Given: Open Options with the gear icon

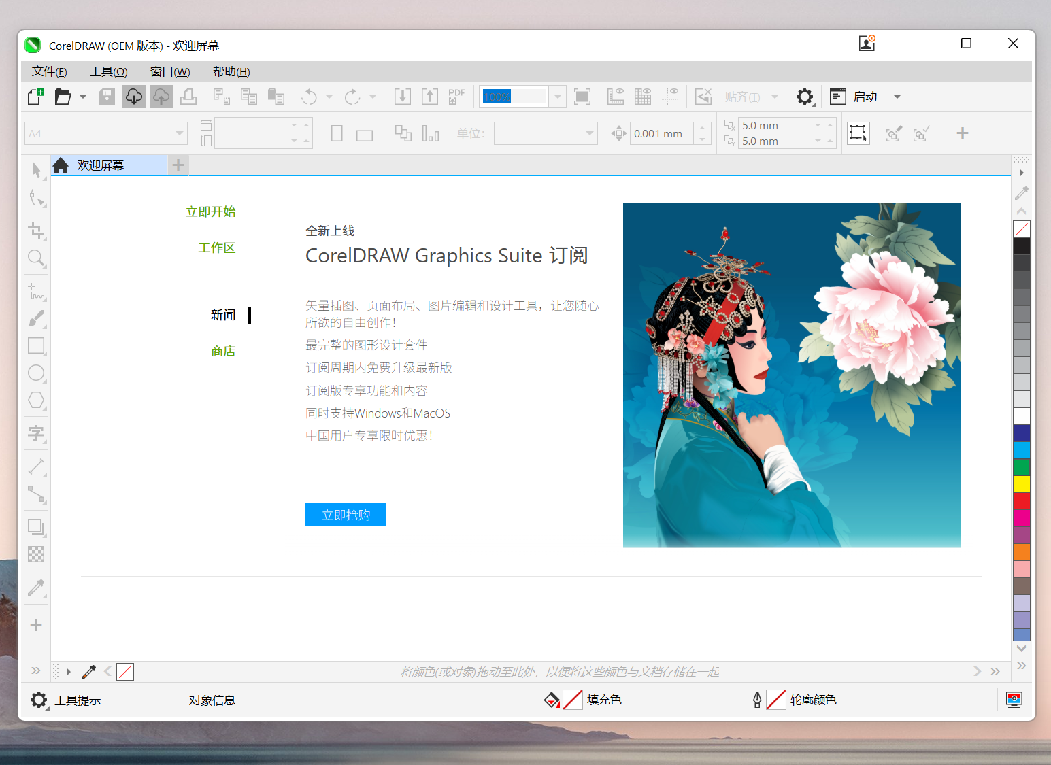Looking at the screenshot, I should tap(805, 97).
